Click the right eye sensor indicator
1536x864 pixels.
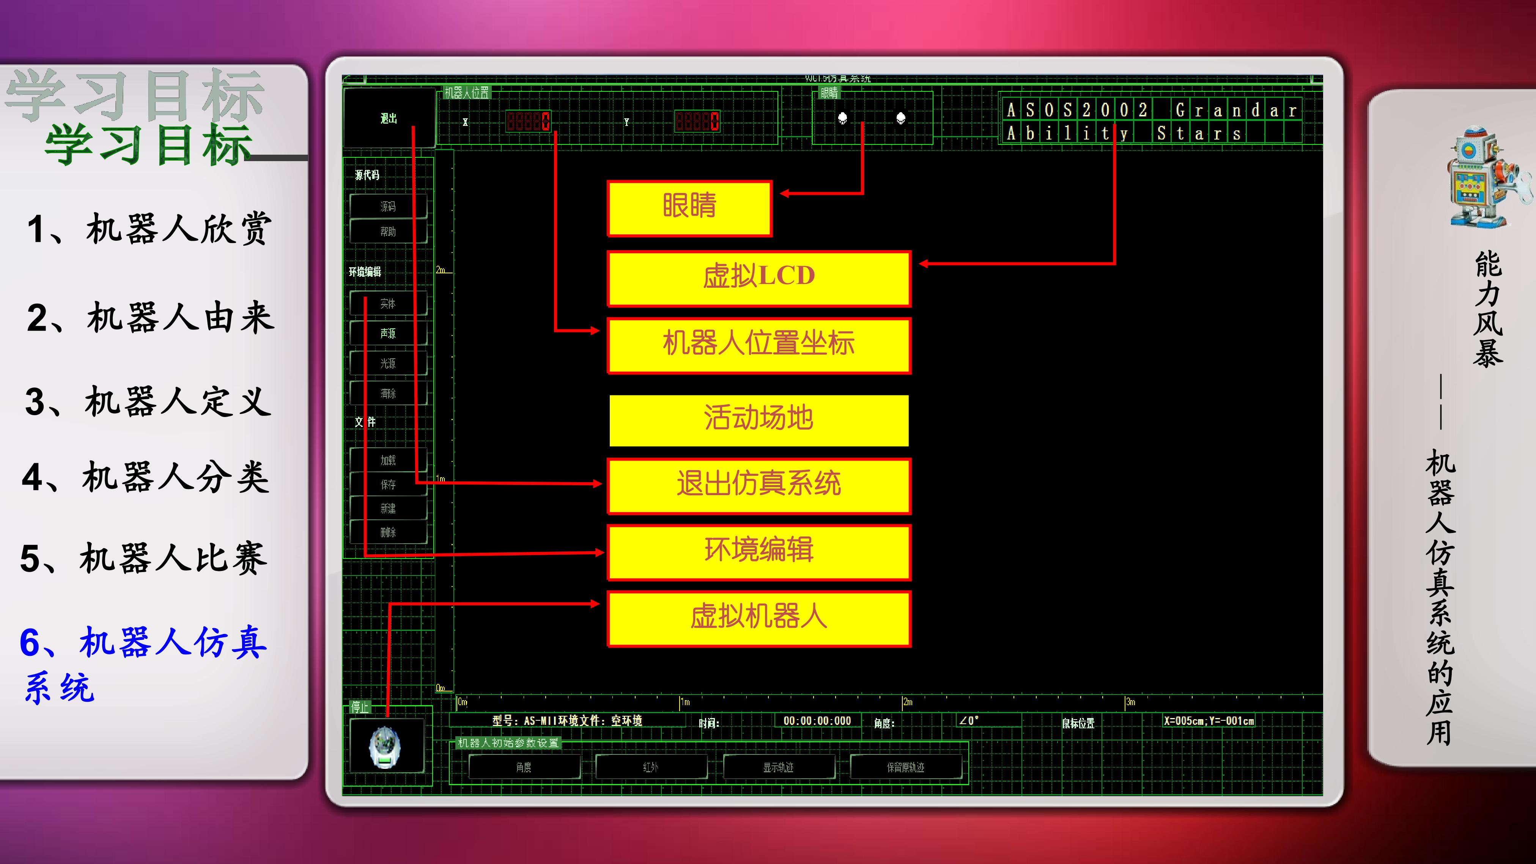pyautogui.click(x=901, y=118)
